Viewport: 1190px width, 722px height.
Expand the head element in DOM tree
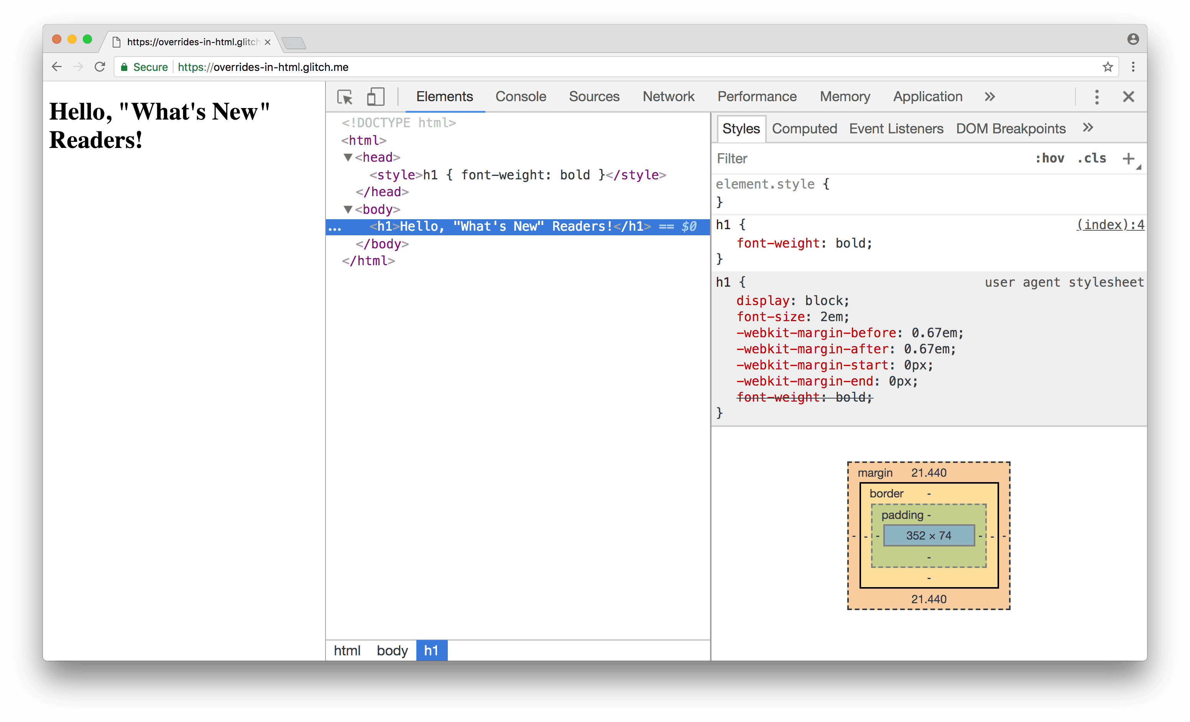(x=347, y=157)
